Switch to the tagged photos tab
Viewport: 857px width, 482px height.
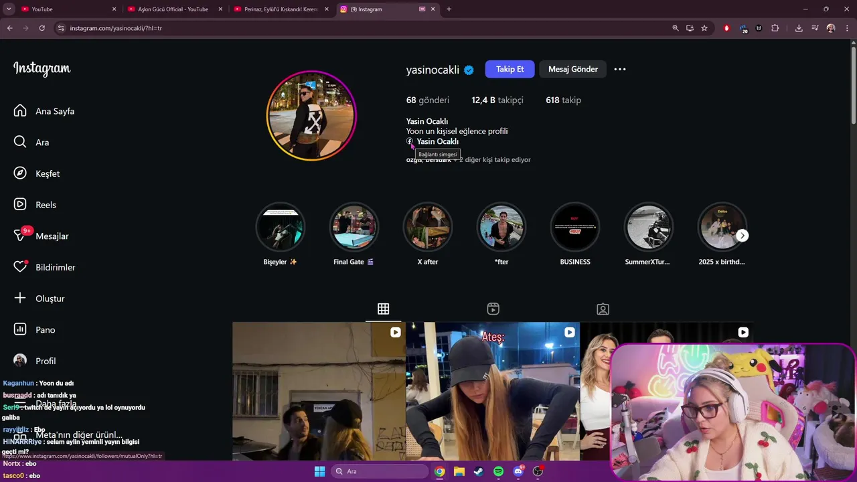tap(603, 309)
